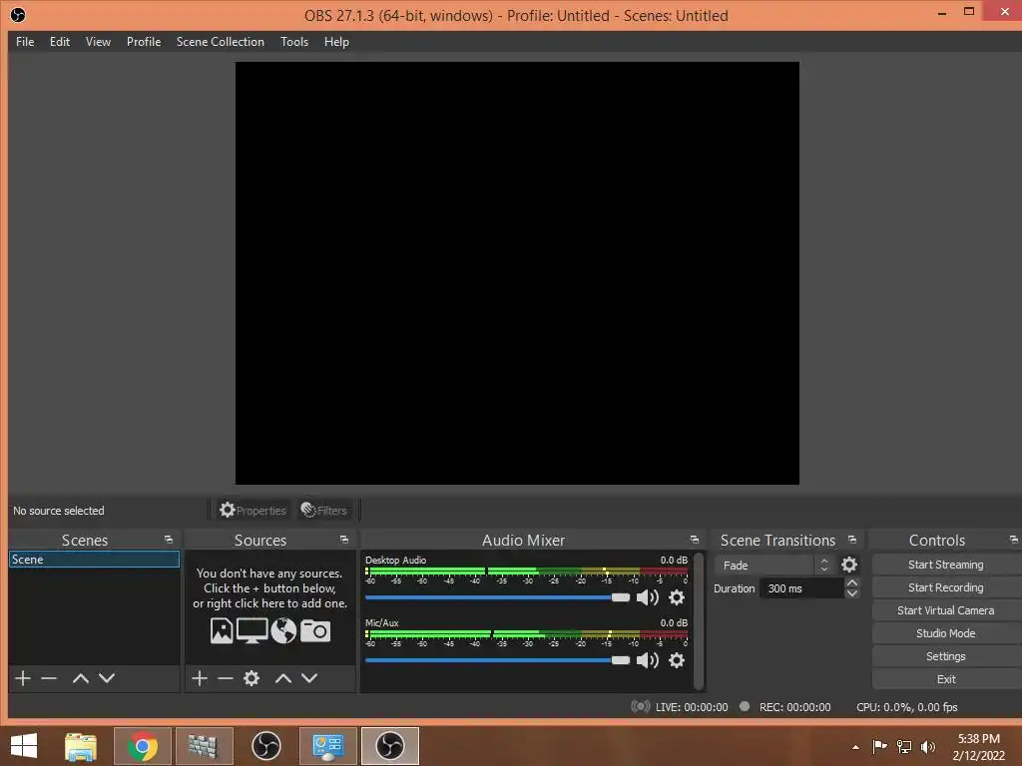Enable Studio Mode
This screenshot has height=766, width=1022.
coord(946,633)
